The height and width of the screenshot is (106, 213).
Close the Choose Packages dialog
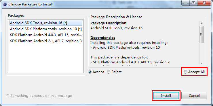[204, 3]
